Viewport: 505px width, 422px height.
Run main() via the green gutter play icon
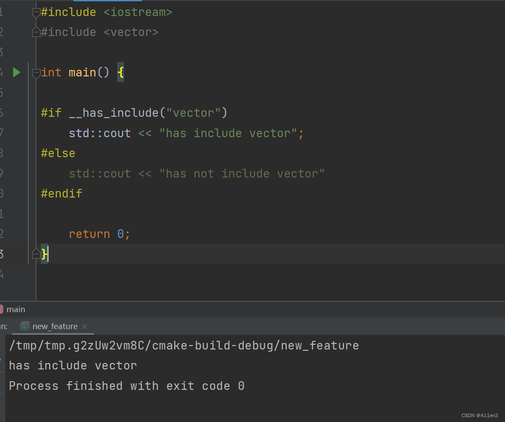pos(16,73)
